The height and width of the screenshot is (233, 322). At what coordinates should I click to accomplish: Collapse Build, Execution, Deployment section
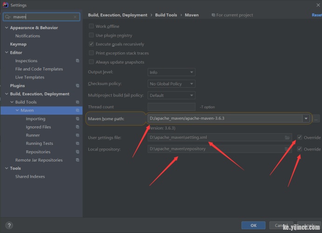(x=7, y=94)
